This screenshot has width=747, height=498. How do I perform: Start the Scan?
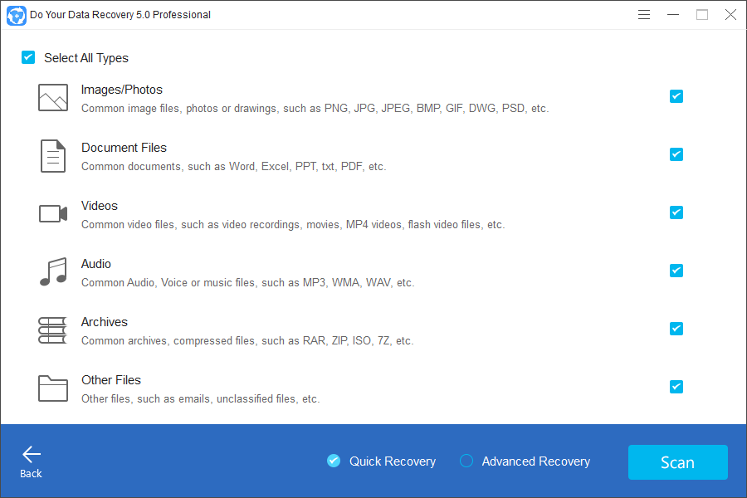pos(677,462)
